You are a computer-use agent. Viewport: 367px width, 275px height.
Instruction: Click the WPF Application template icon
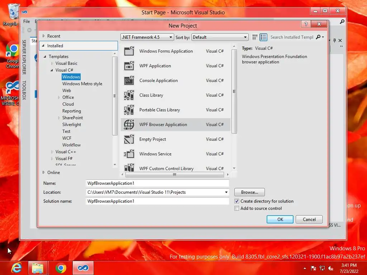pos(129,66)
